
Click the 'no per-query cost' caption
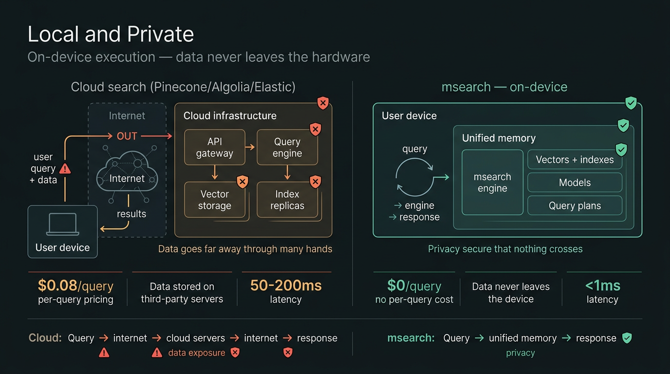click(x=414, y=299)
